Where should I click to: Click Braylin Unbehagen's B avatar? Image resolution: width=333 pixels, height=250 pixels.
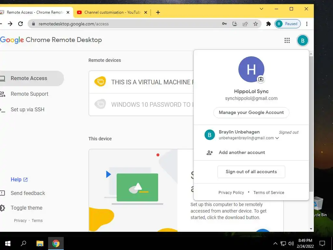click(210, 135)
